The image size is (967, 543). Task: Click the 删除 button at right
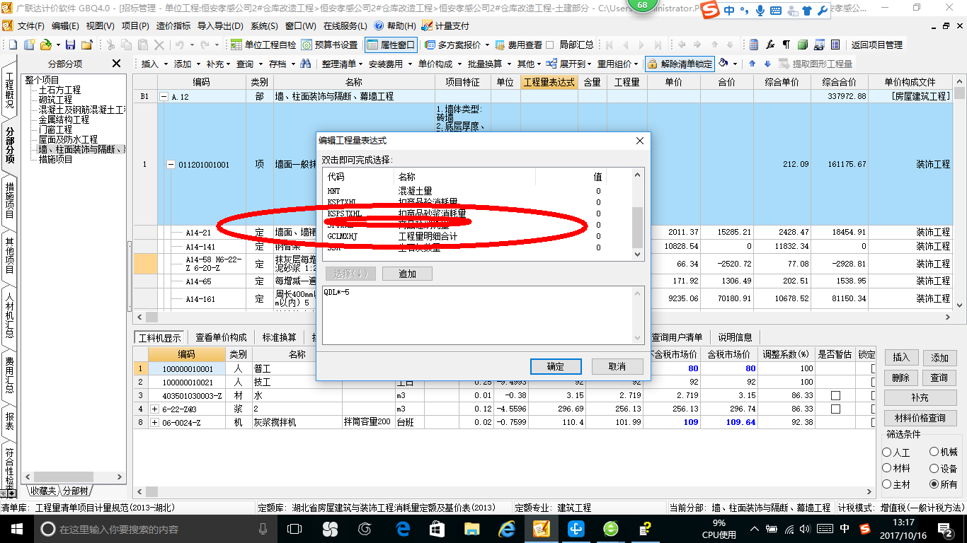[x=900, y=378]
